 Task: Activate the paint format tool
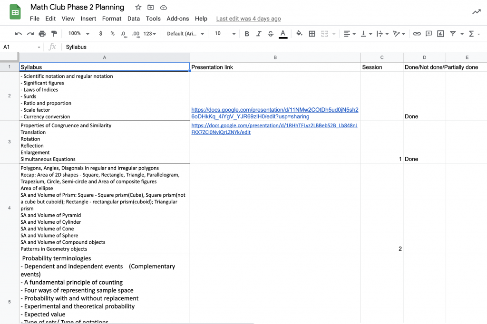point(54,34)
